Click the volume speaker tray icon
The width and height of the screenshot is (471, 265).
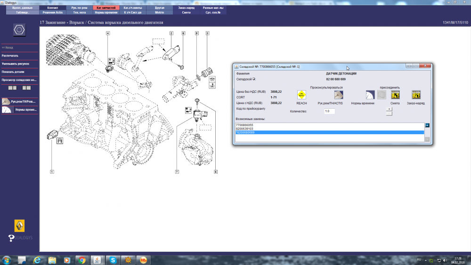coord(445,260)
